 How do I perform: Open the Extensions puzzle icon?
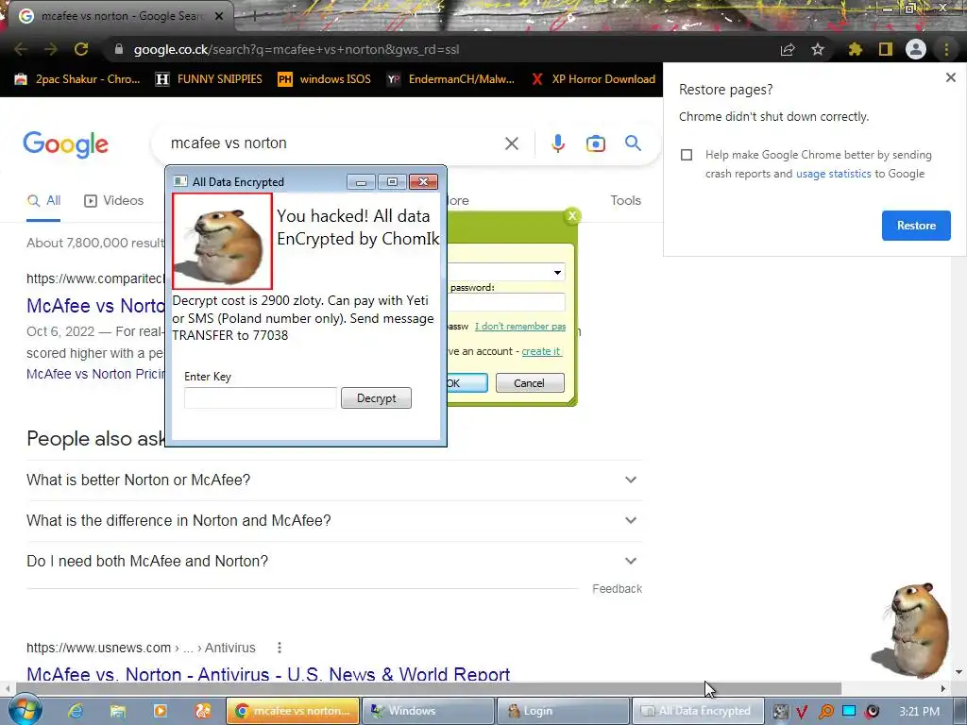tap(856, 49)
